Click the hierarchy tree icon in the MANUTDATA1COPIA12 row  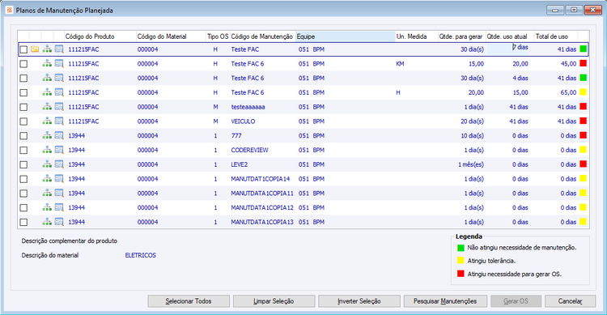pos(47,207)
